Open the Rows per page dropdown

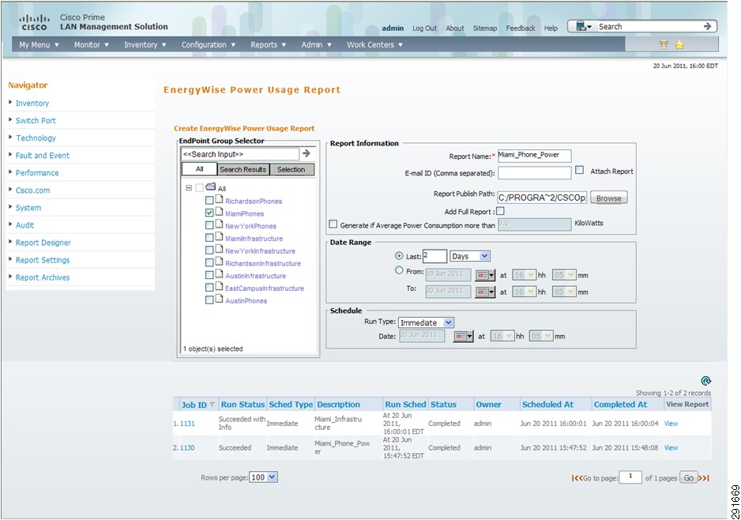click(264, 477)
